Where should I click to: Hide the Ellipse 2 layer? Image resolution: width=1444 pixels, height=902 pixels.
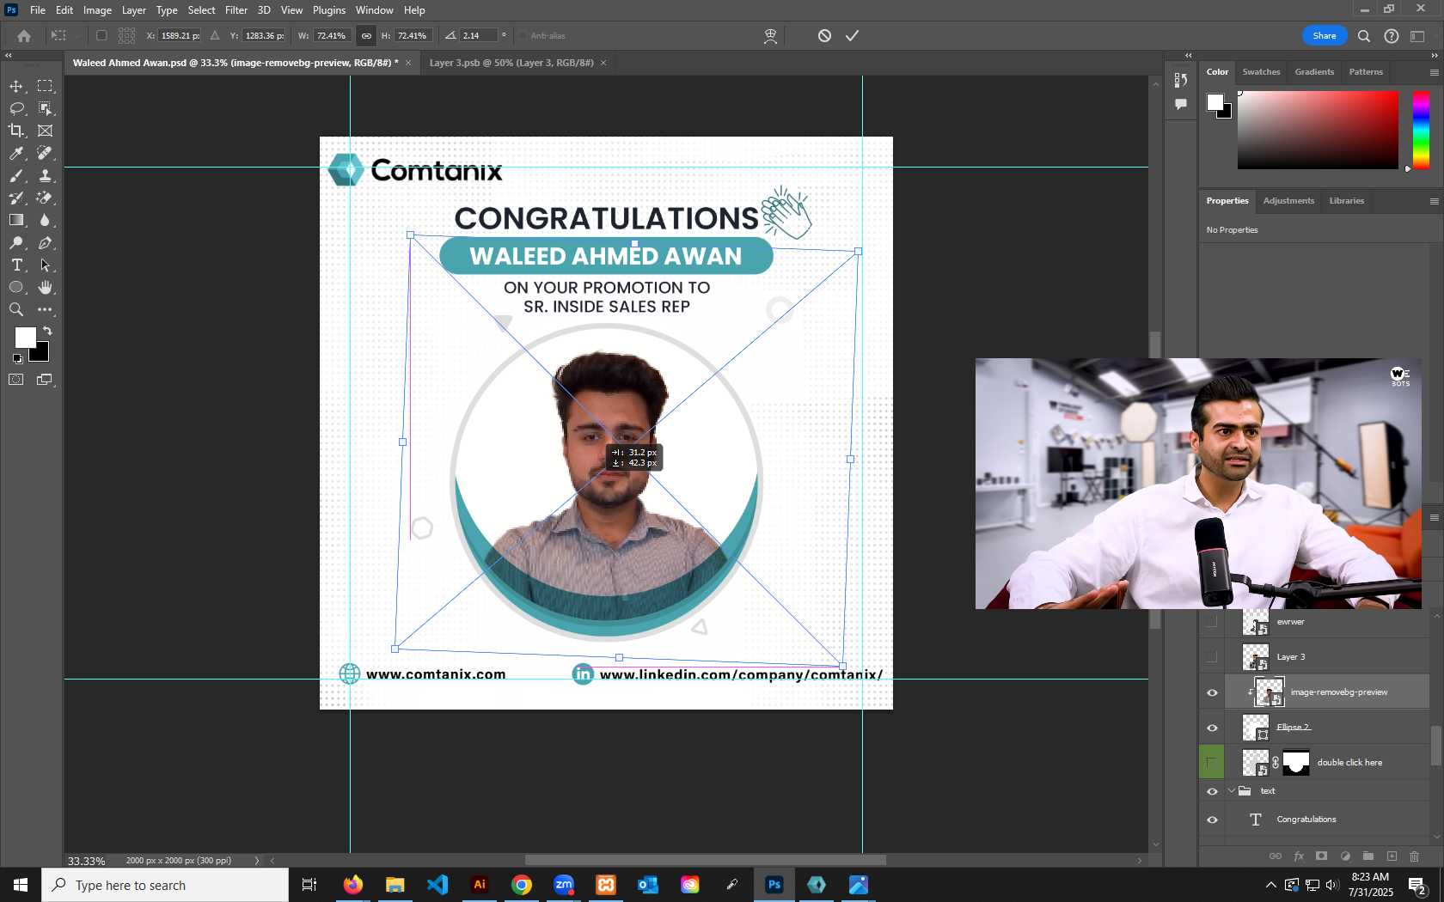(x=1212, y=728)
